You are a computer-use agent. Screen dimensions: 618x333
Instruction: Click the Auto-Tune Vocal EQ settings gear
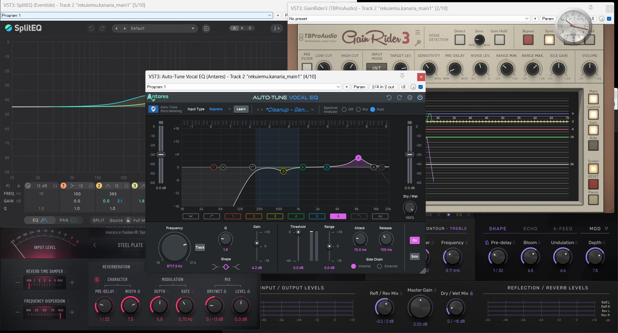410,98
